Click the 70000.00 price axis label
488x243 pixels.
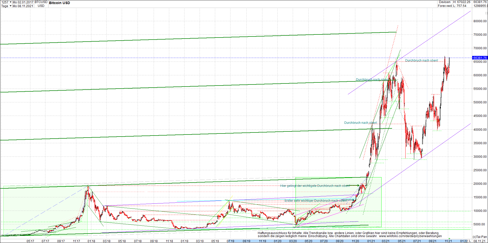click(480, 48)
